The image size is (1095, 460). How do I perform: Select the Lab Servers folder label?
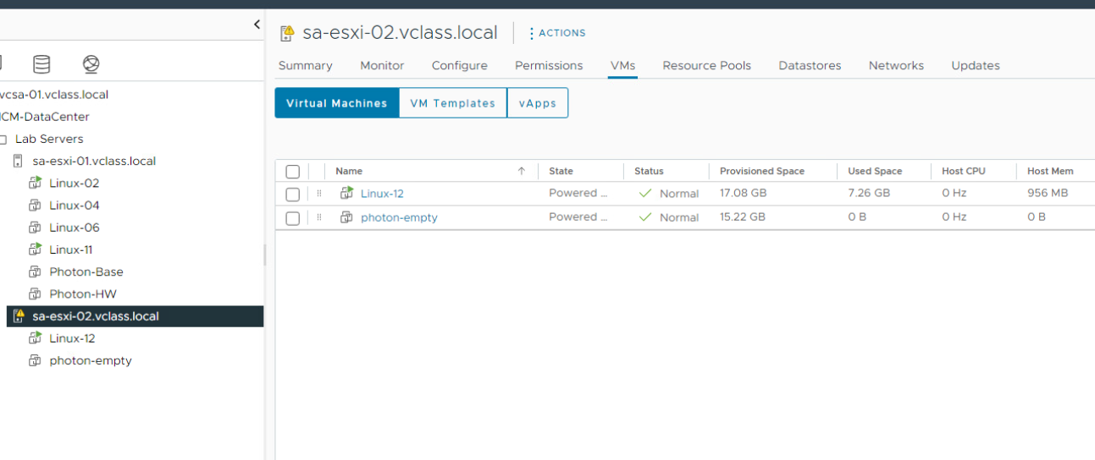(x=49, y=139)
